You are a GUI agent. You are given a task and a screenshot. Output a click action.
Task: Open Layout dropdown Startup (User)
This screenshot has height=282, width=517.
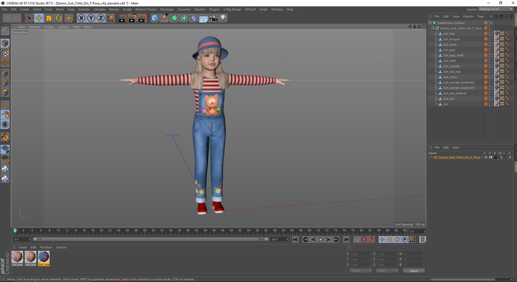point(496,9)
